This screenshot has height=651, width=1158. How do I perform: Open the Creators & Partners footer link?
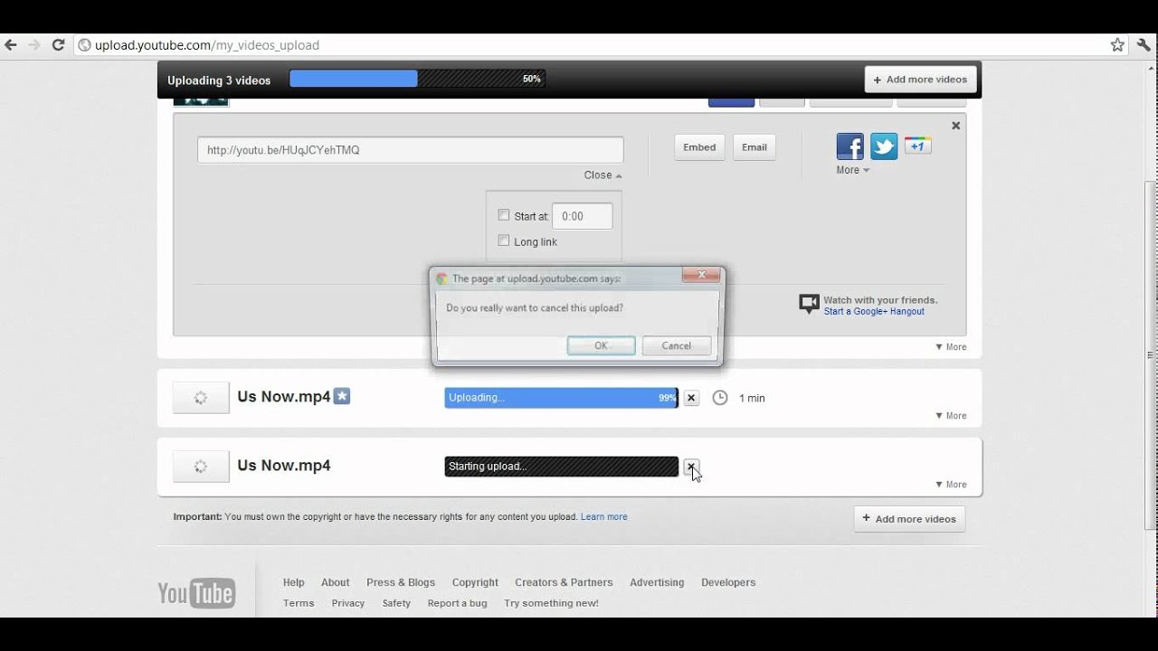[564, 582]
